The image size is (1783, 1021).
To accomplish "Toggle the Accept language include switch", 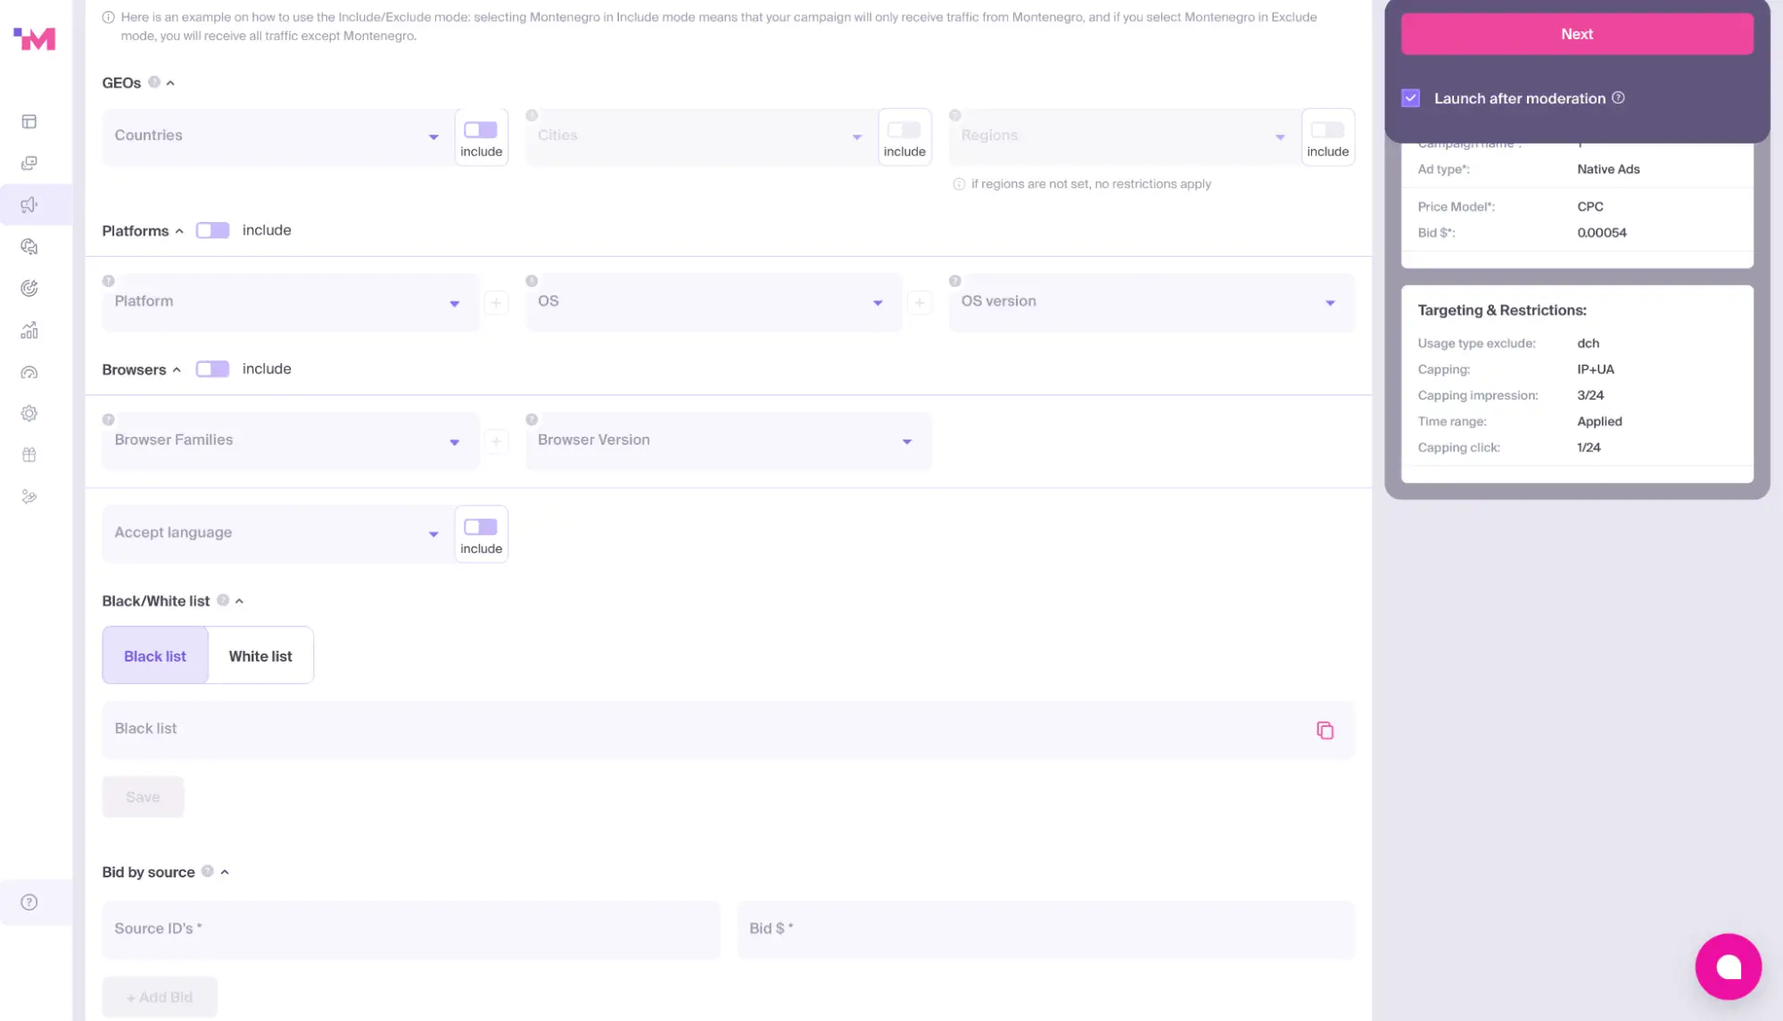I will click(481, 527).
